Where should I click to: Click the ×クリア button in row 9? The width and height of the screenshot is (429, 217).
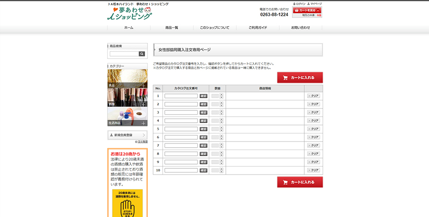tap(313, 162)
